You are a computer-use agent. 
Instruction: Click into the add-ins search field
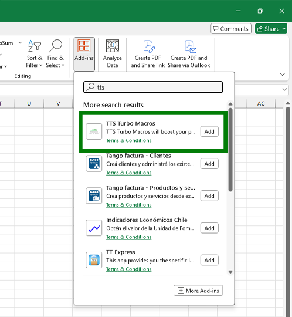(x=153, y=87)
